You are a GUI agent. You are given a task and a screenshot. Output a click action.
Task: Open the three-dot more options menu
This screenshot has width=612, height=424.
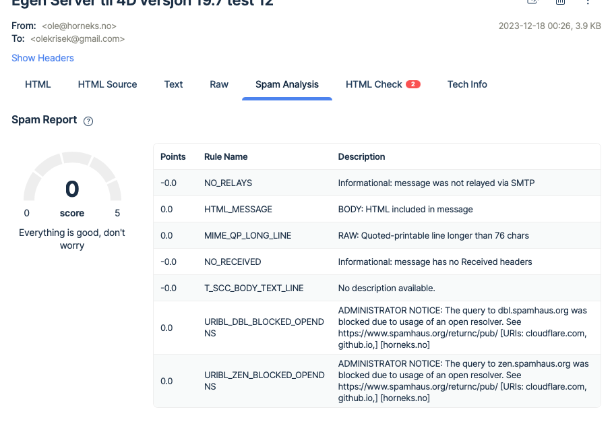[588, 2]
